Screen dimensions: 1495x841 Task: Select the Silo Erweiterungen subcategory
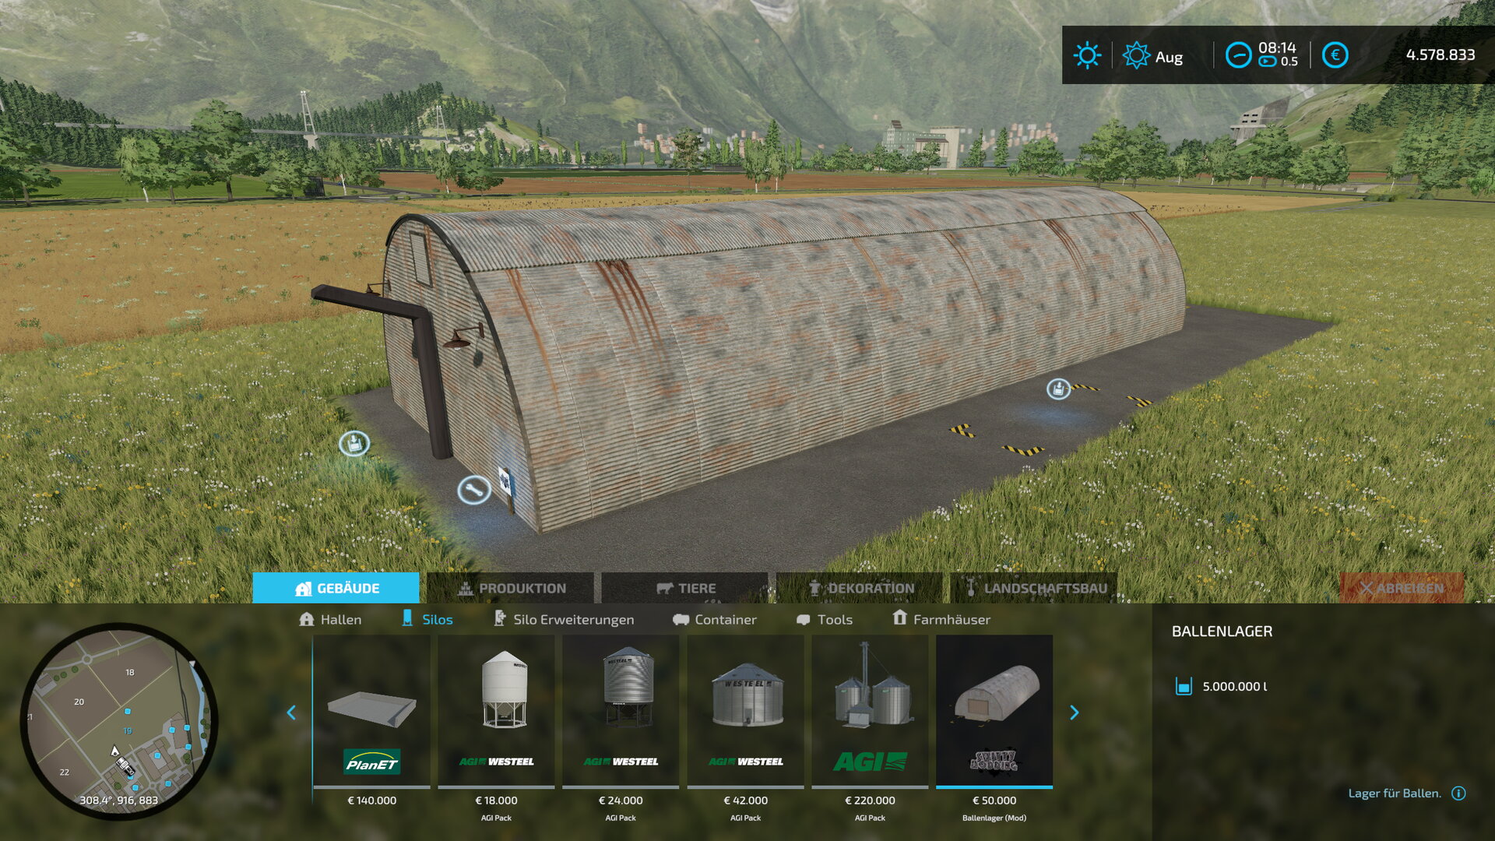565,619
